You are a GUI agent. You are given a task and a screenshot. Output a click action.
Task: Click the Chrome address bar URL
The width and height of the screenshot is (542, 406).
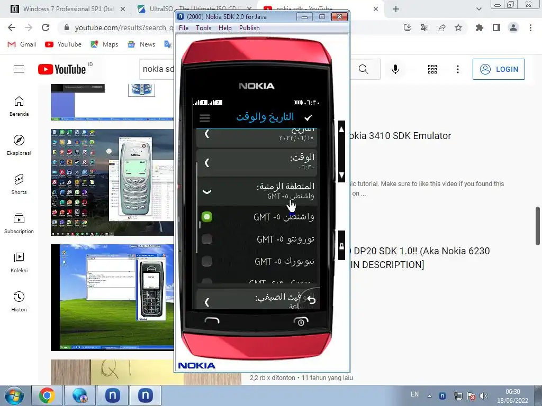124,27
